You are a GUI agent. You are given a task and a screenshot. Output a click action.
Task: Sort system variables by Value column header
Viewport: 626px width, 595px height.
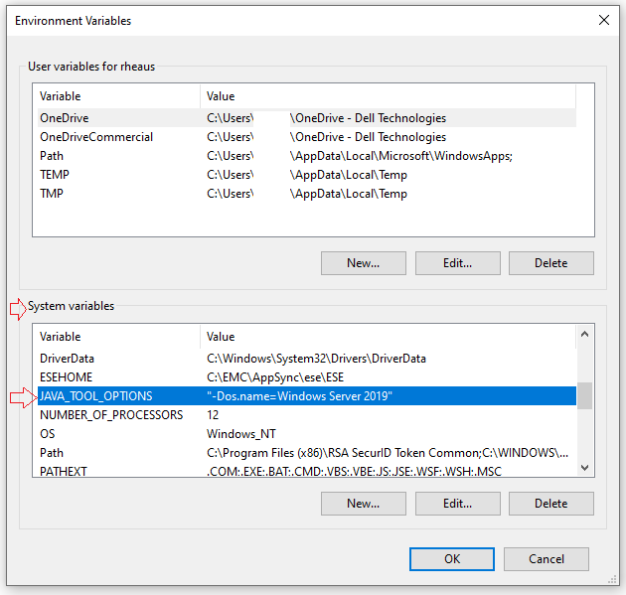click(x=388, y=337)
